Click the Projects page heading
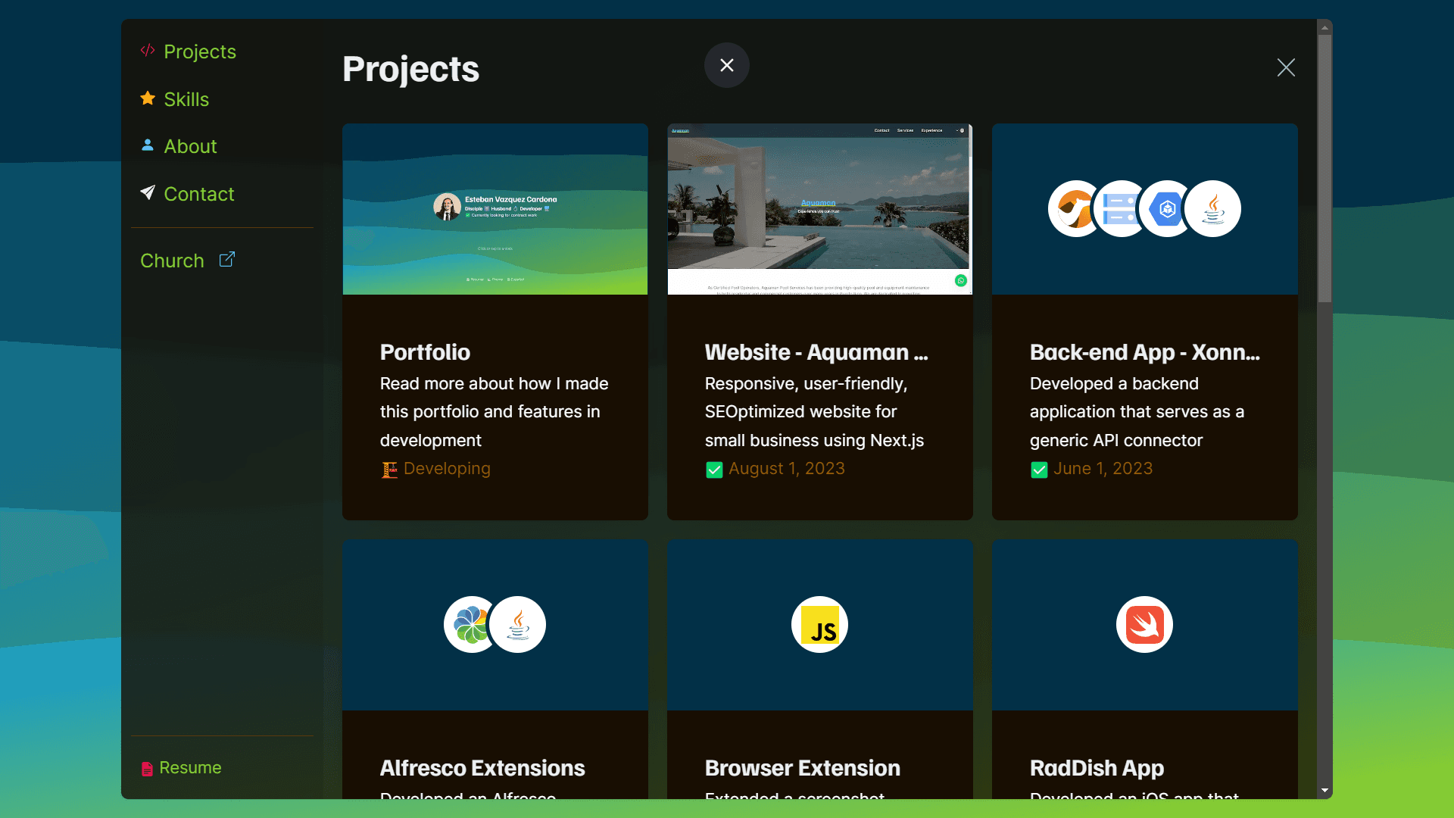The width and height of the screenshot is (1454, 818). click(410, 69)
